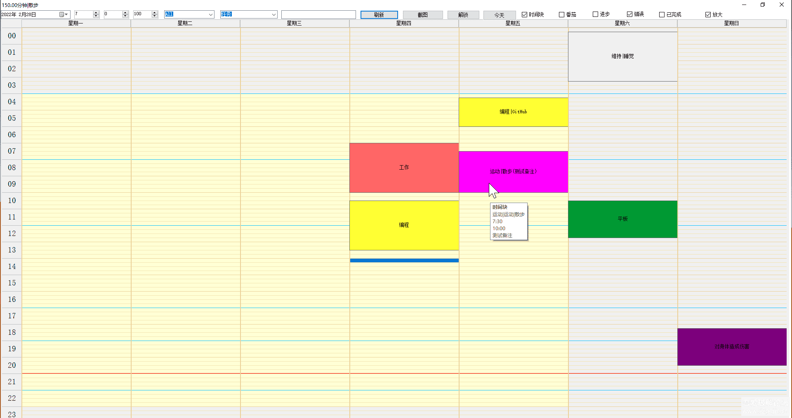Image resolution: width=792 pixels, height=418 pixels.
Task: Expand the 任务 combo box
Action: coord(274,14)
